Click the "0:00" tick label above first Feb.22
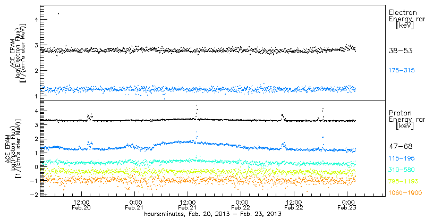Image resolution: width=425 pixels, height=218 pixels. pos(241,203)
